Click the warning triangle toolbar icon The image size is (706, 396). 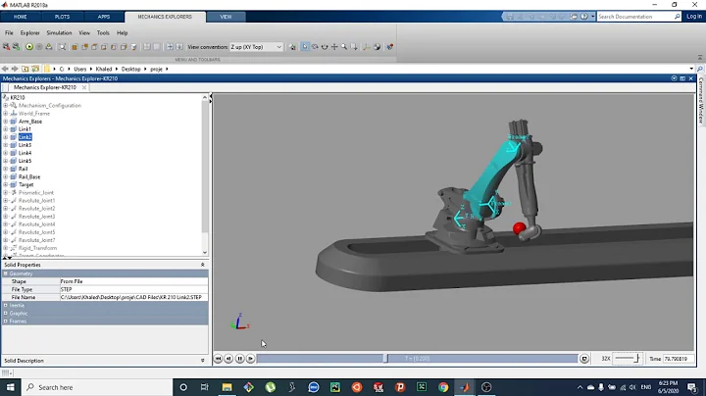pos(49,47)
